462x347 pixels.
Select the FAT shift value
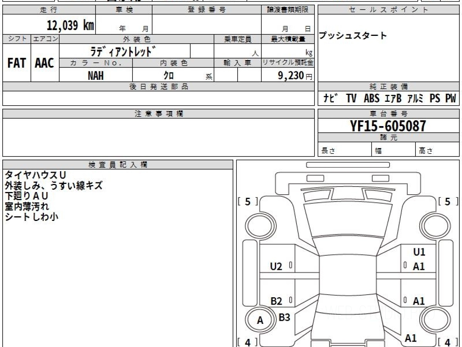17,63
